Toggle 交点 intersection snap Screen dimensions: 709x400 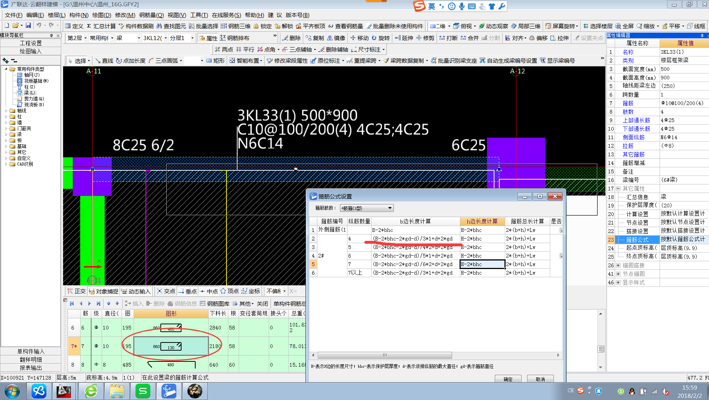pyautogui.click(x=166, y=291)
